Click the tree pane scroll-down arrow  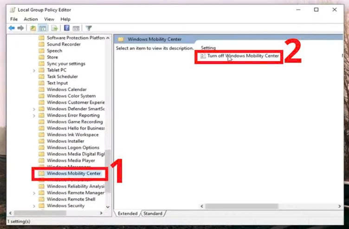click(108, 207)
